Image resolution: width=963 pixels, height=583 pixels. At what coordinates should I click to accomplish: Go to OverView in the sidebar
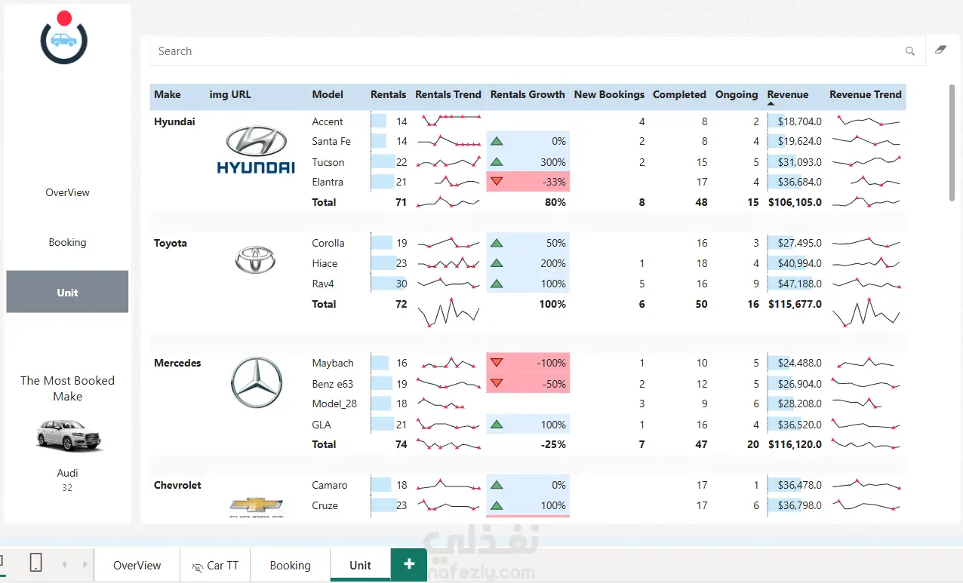pos(67,192)
